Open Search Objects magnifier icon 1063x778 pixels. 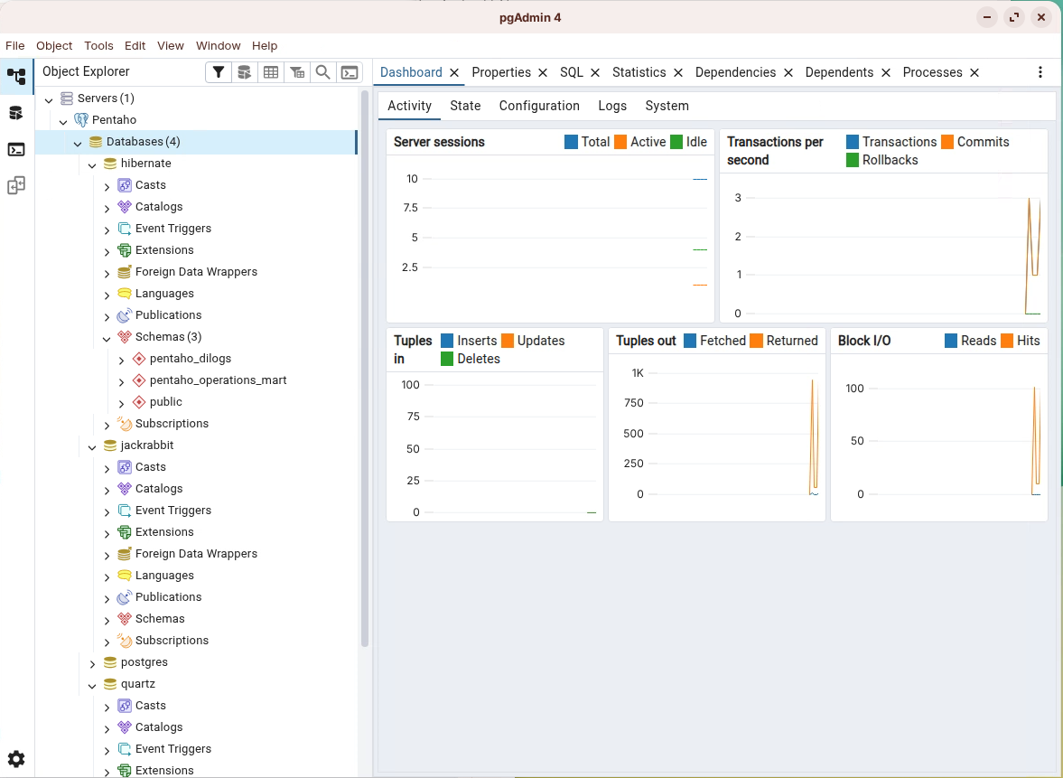[322, 72]
